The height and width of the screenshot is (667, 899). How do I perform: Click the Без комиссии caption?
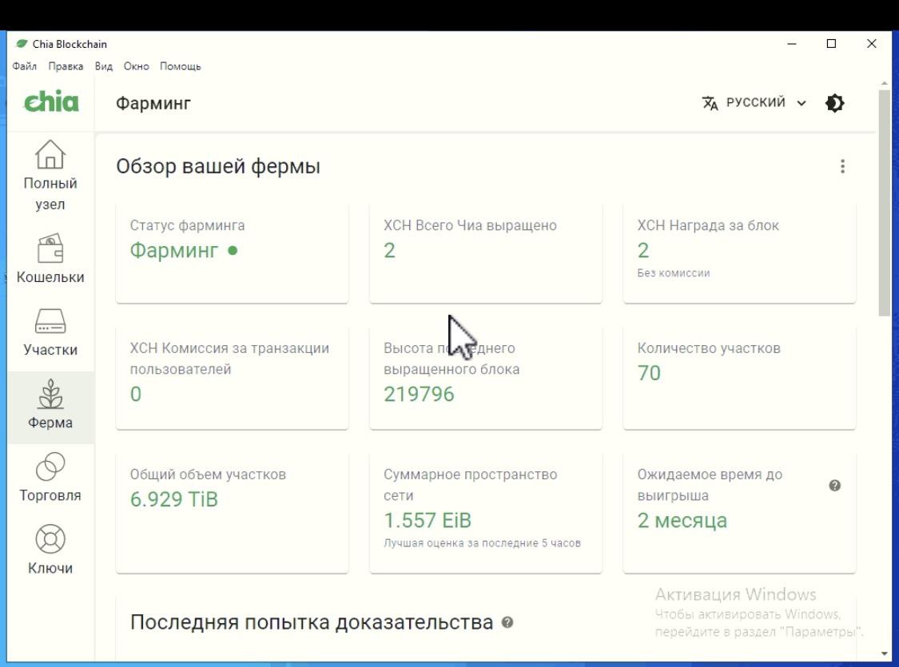674,273
